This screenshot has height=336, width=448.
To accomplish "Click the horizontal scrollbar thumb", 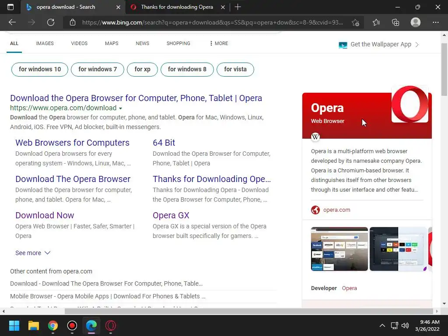I will coord(248,311).
